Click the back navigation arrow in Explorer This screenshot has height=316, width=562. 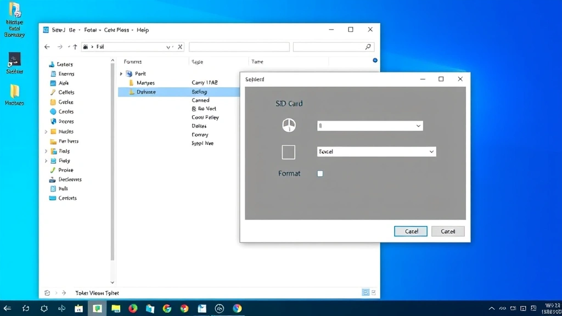[47, 47]
